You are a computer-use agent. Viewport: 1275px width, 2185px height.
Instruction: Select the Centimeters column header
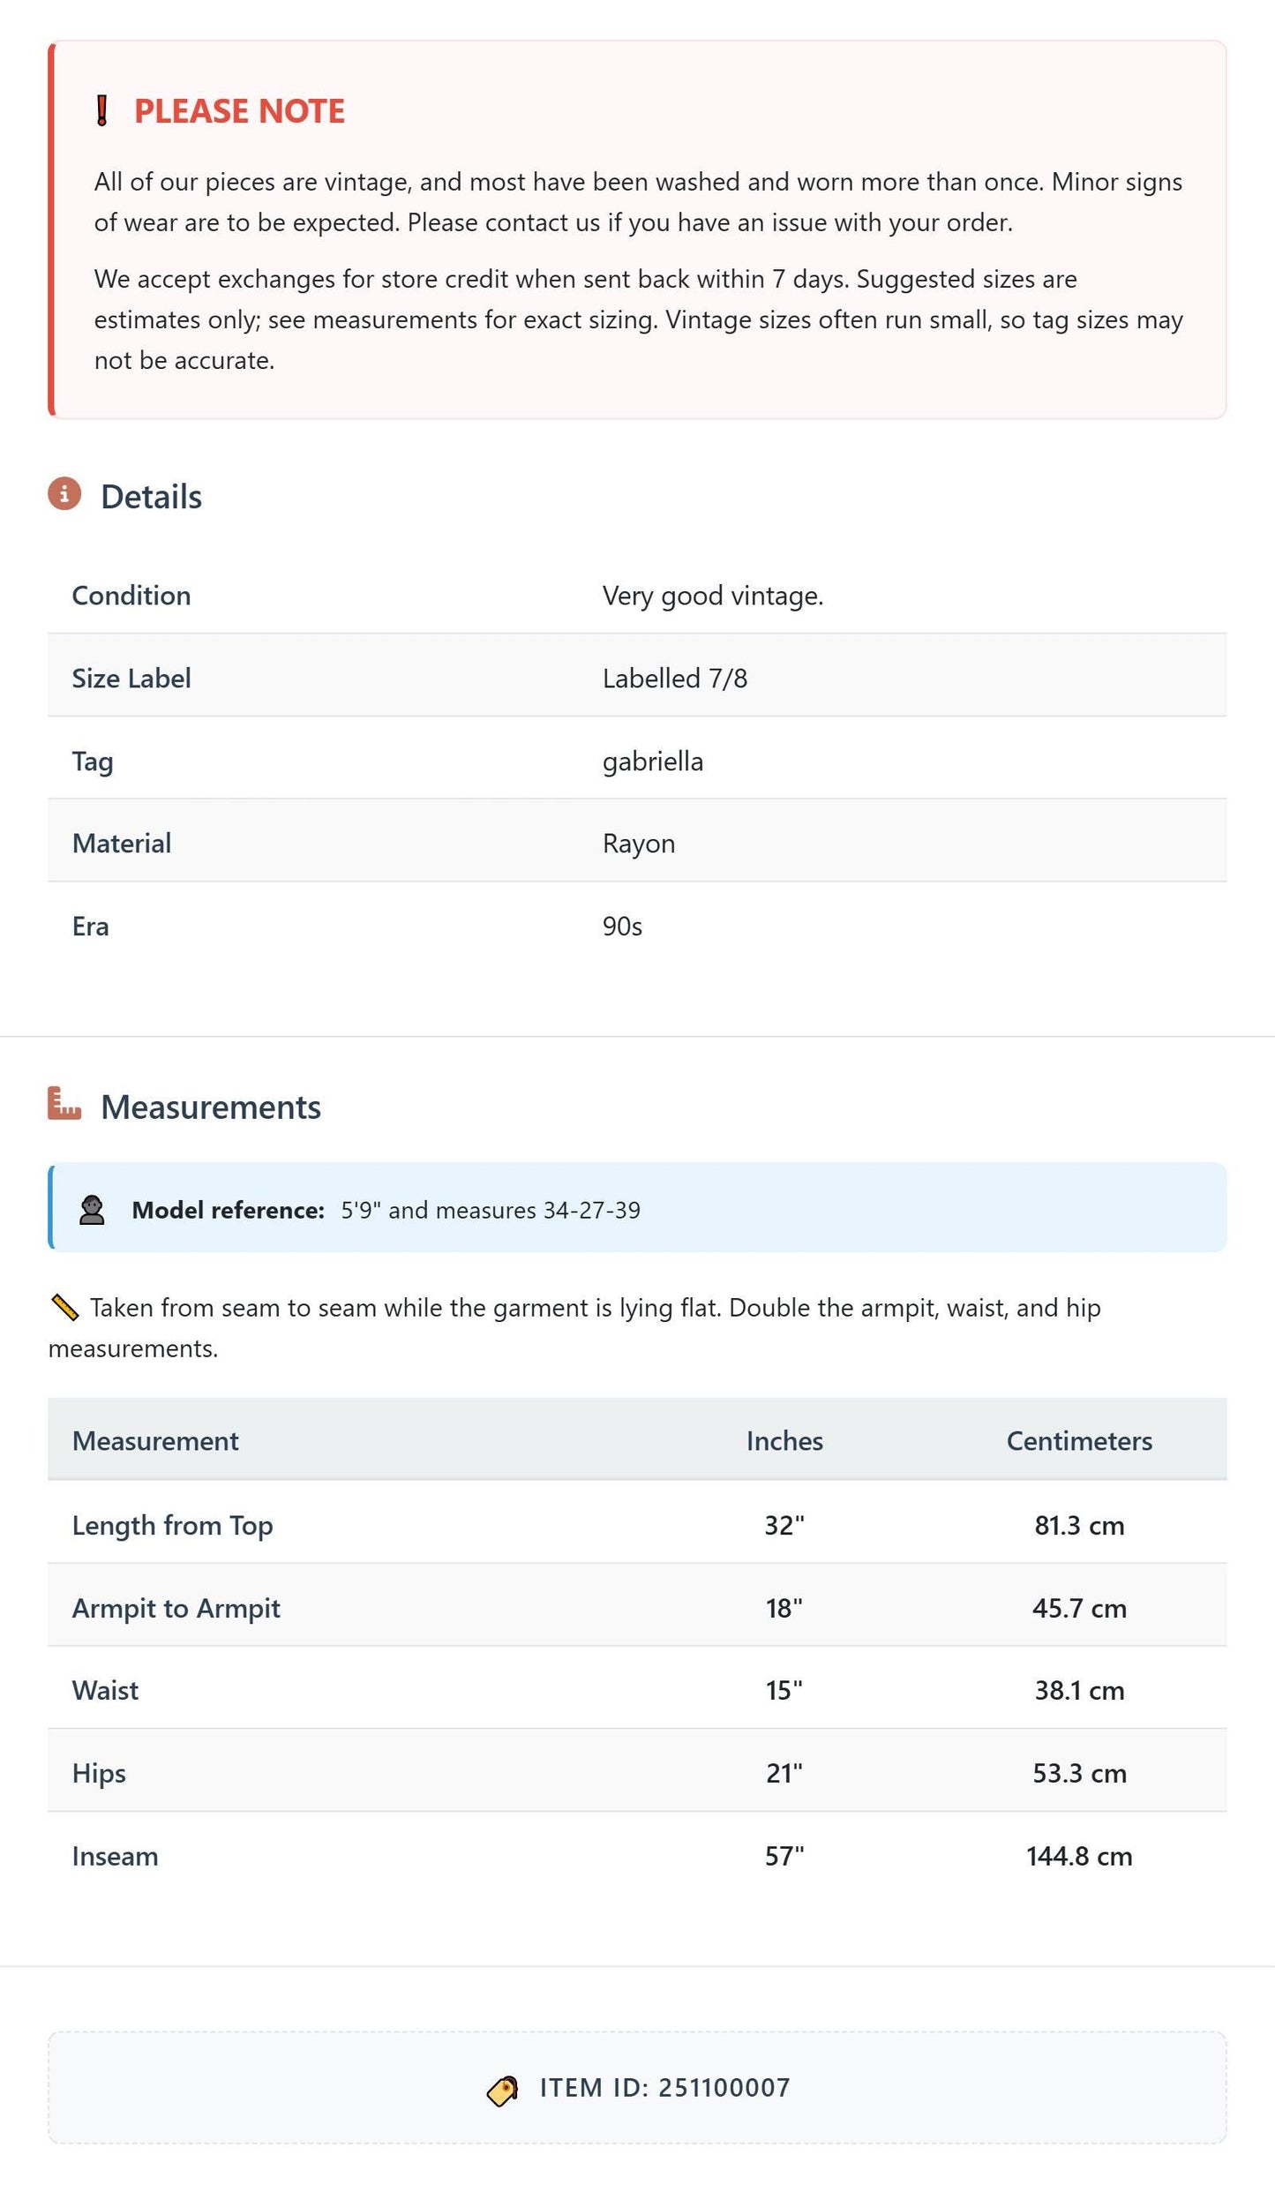click(x=1079, y=1441)
